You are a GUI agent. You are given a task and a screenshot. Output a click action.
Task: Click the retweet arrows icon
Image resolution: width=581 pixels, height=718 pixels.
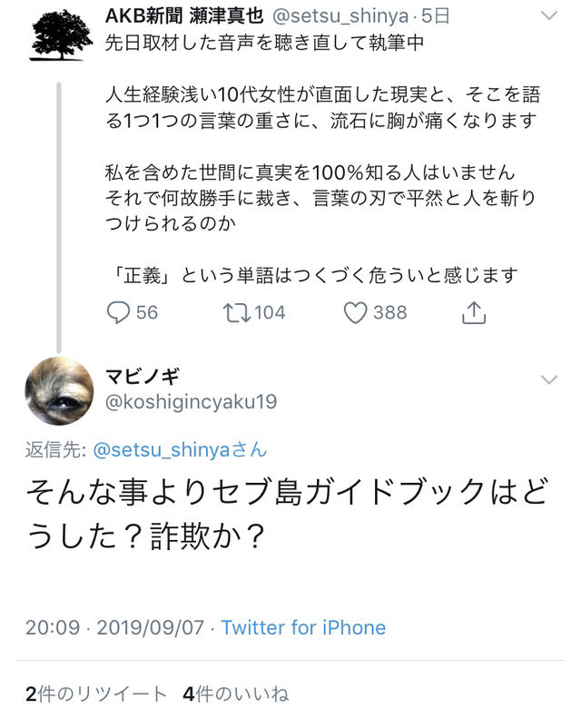(236, 313)
